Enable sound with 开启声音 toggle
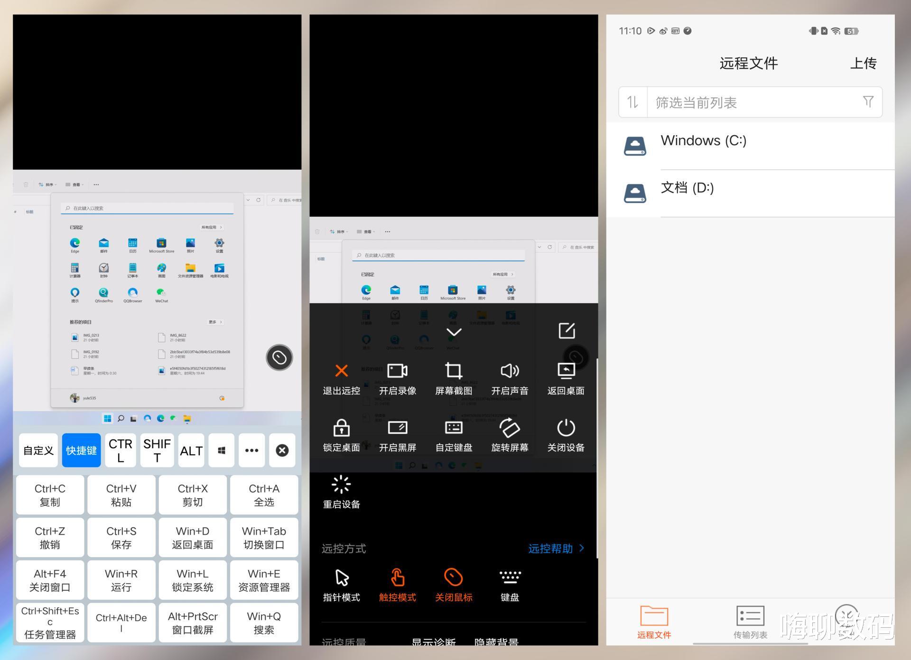 click(x=510, y=371)
